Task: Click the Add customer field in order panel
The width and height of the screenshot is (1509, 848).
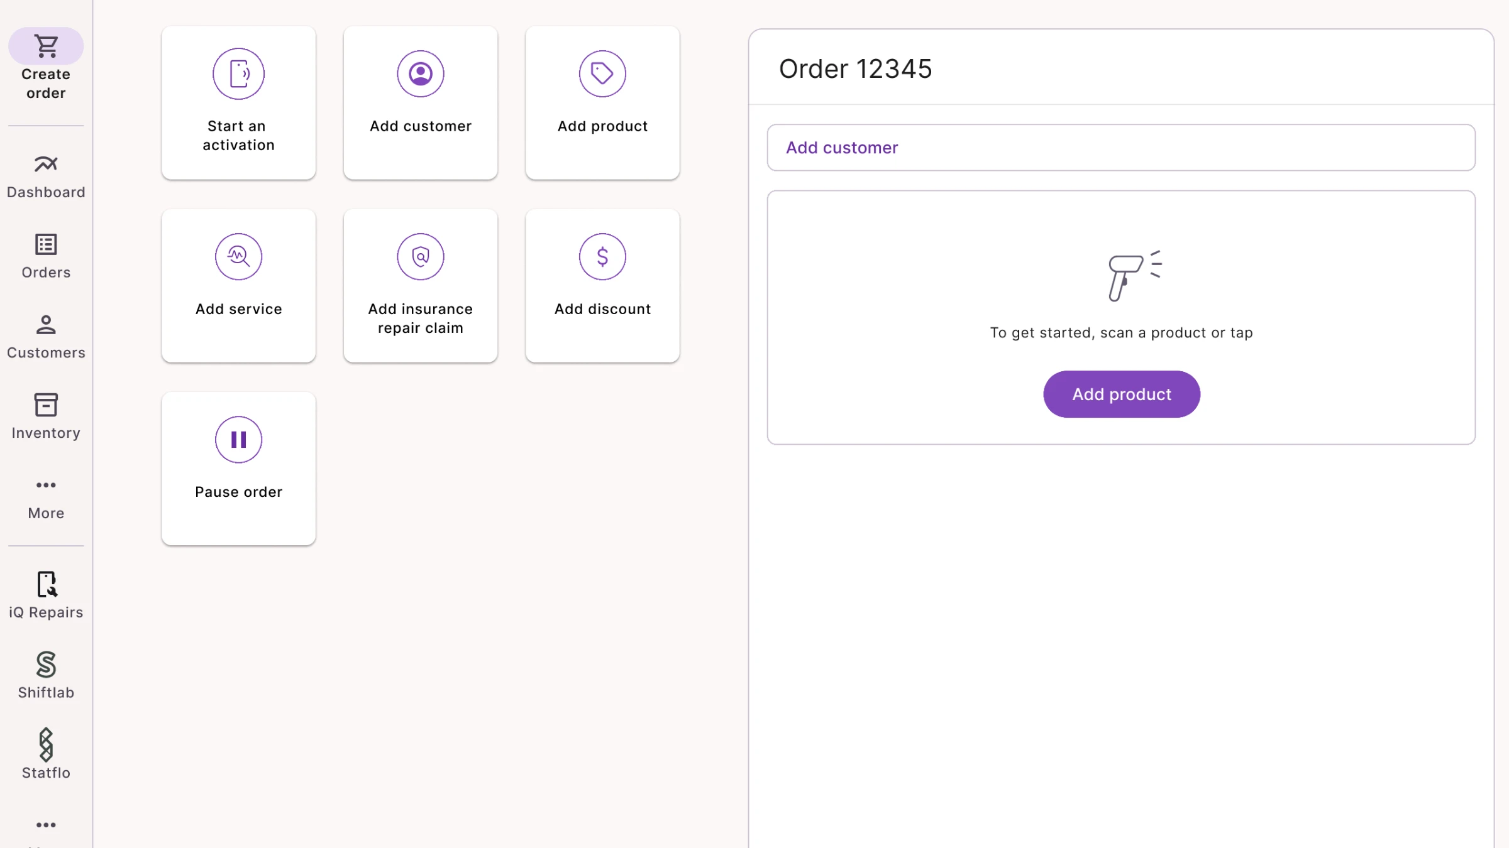Action: 1121,148
